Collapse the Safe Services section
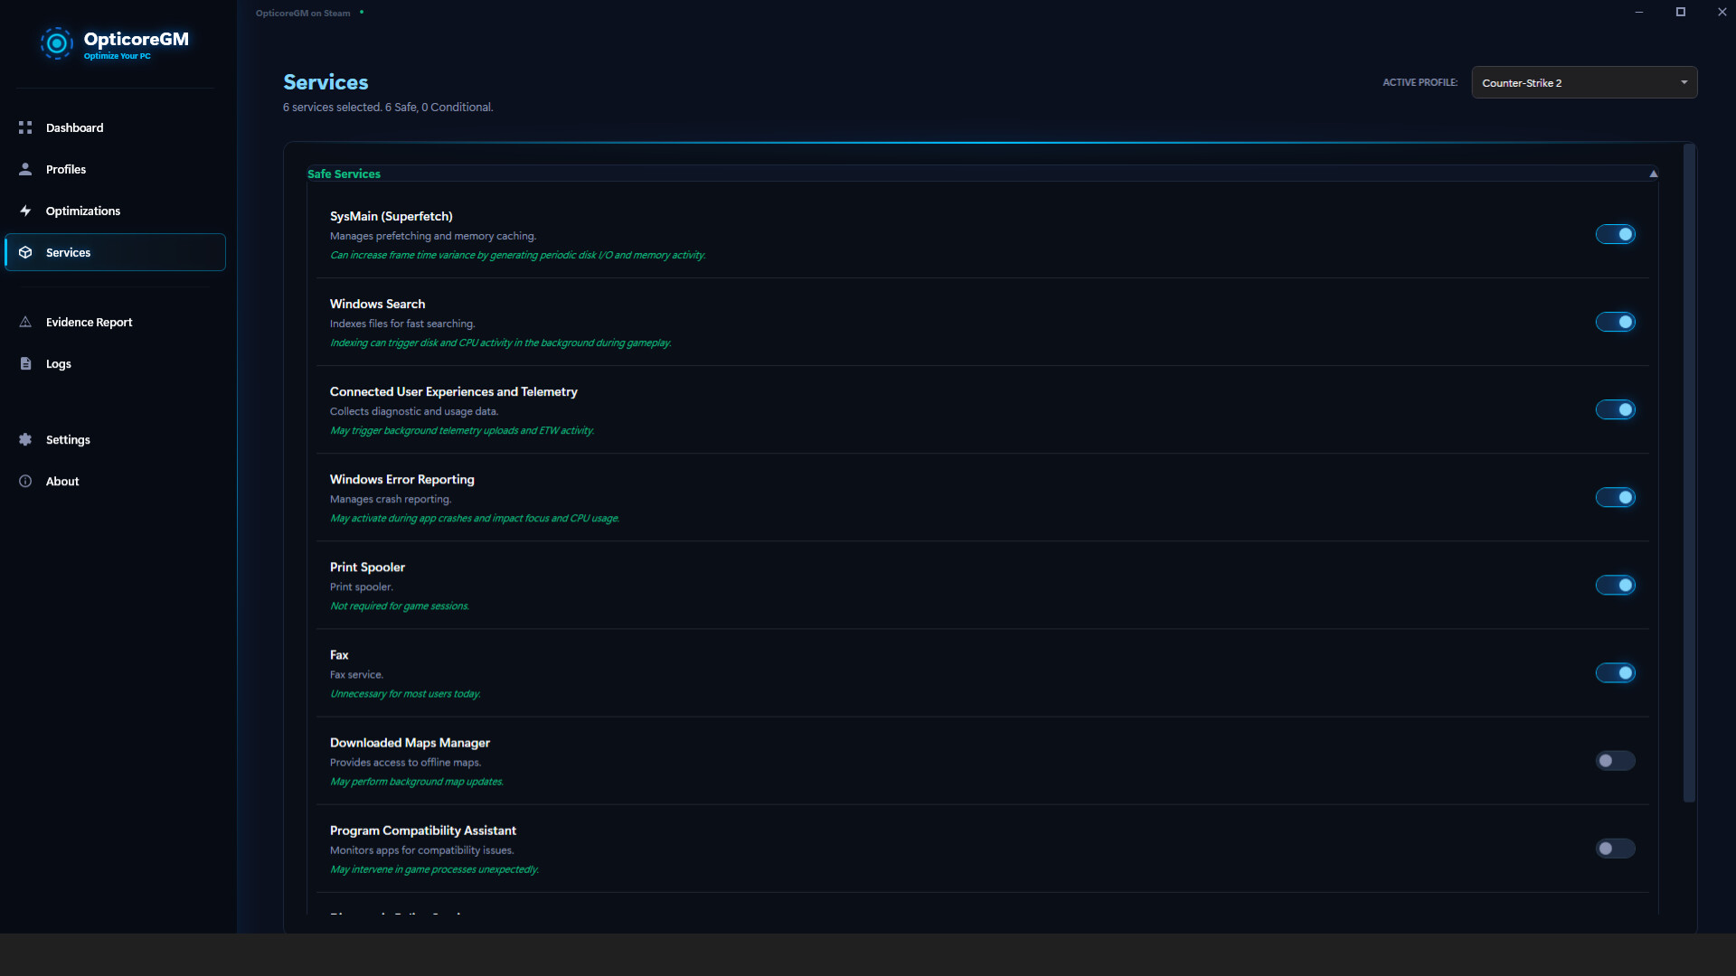Viewport: 1736px width, 976px height. (1653, 174)
